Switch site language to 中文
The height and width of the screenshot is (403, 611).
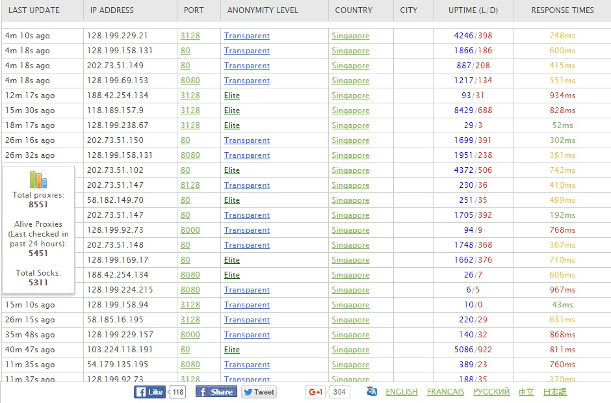[x=526, y=392]
